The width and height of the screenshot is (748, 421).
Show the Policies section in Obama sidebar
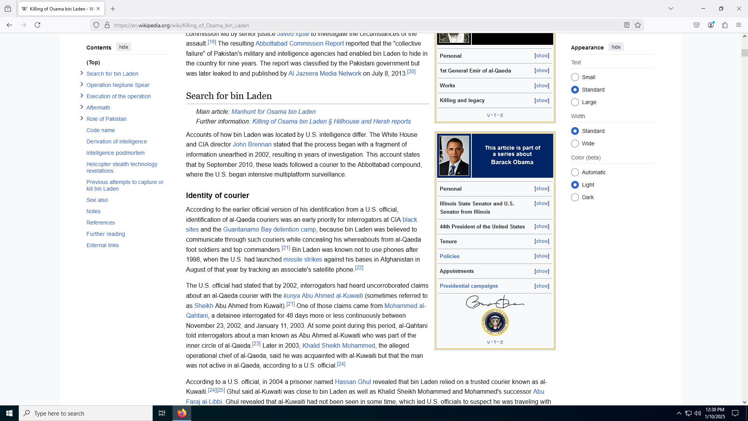click(542, 256)
